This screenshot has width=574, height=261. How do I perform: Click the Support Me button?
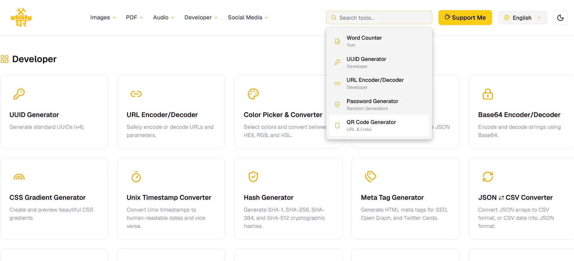pyautogui.click(x=465, y=18)
